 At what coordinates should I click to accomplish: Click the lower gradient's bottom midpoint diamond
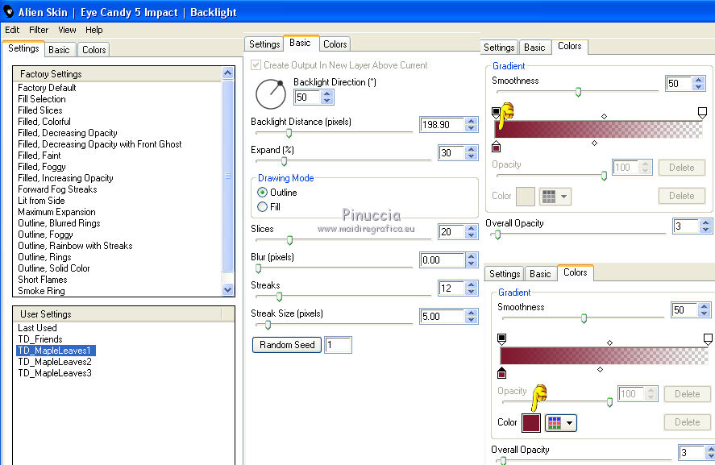click(600, 370)
